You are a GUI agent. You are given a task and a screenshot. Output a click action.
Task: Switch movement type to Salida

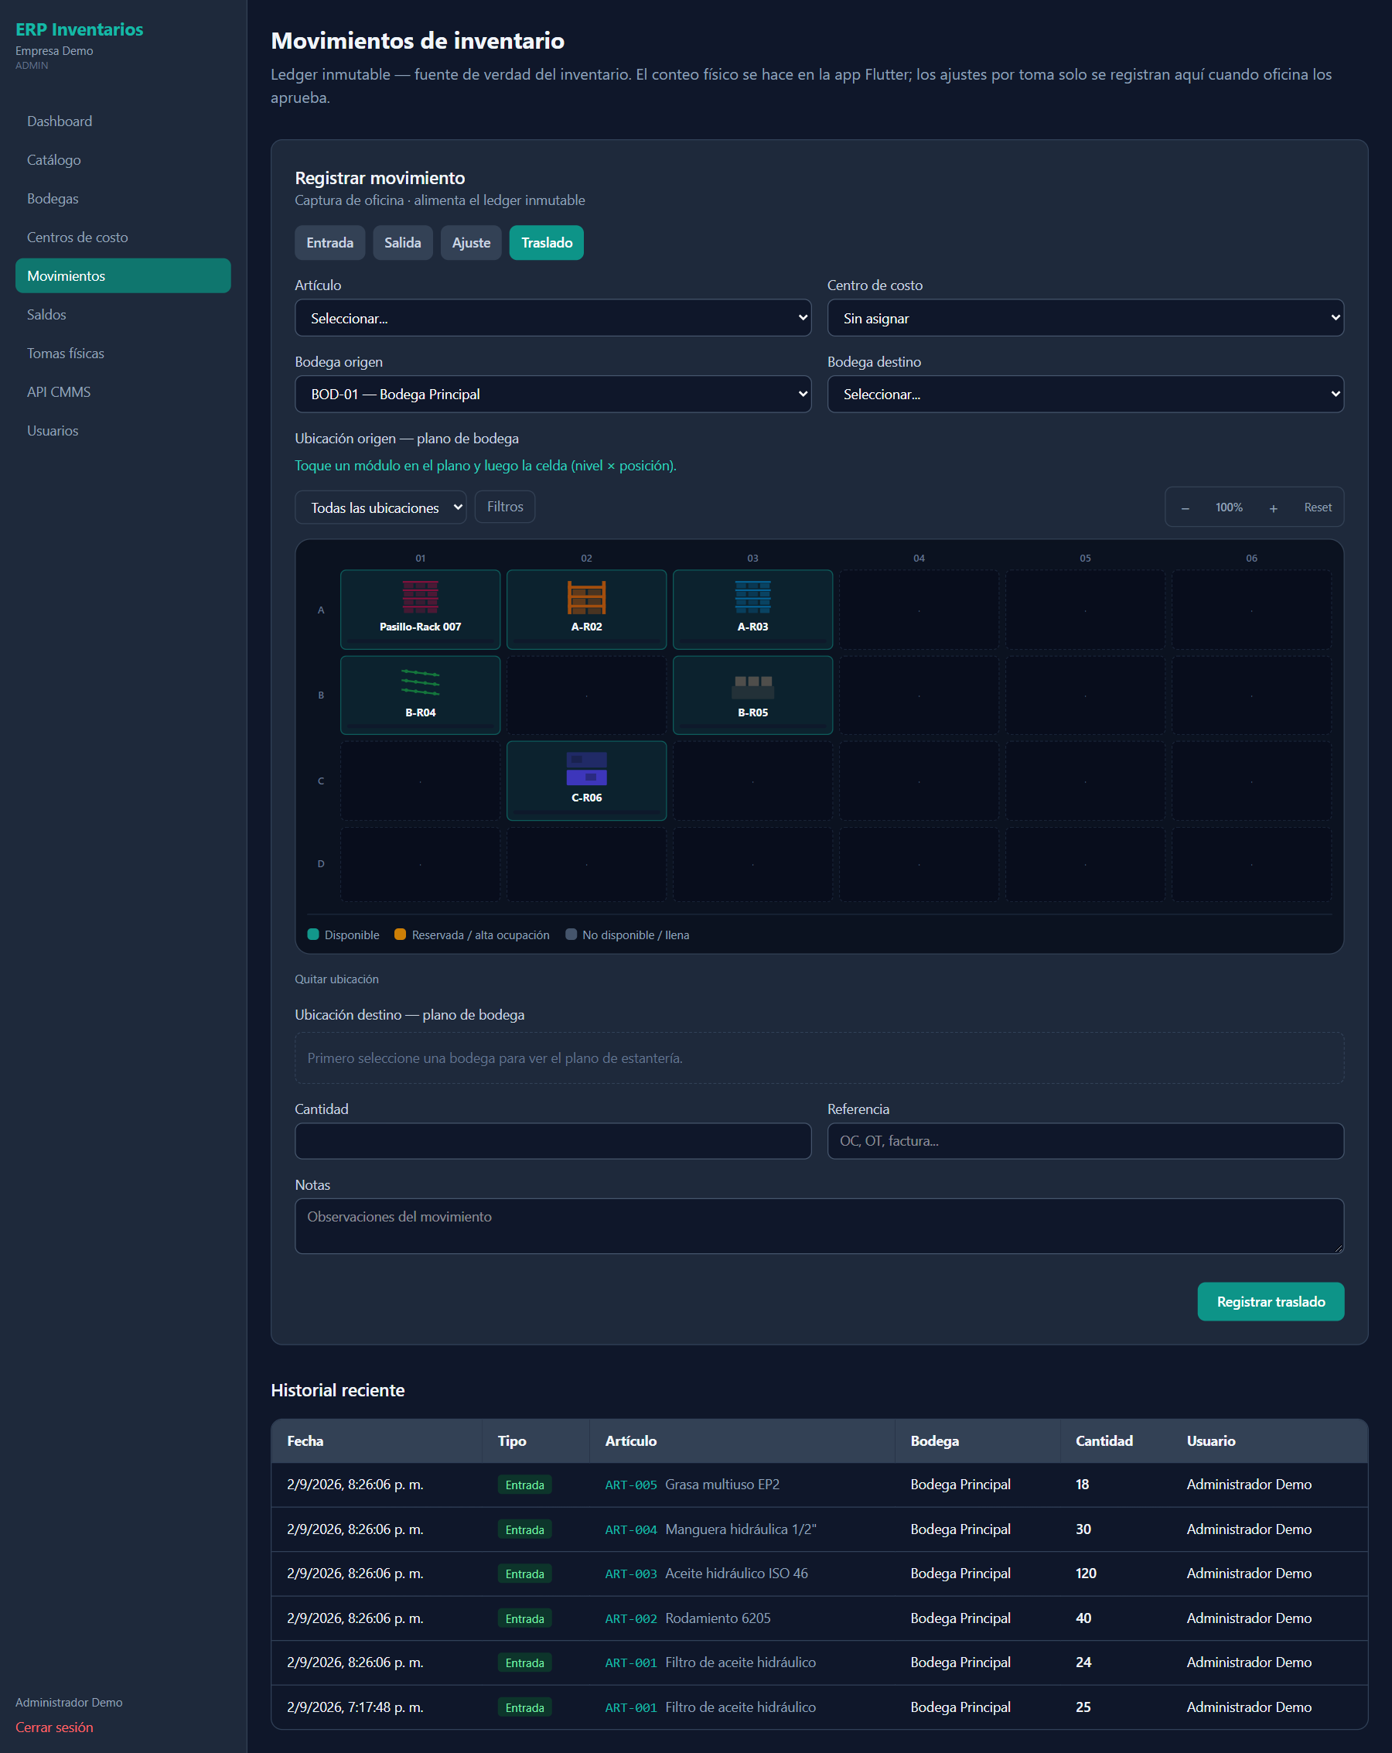pos(402,242)
